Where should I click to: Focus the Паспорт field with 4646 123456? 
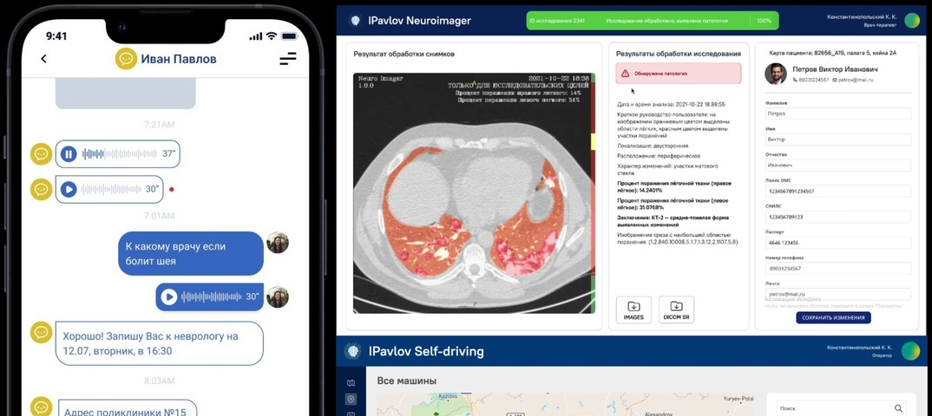(x=837, y=243)
